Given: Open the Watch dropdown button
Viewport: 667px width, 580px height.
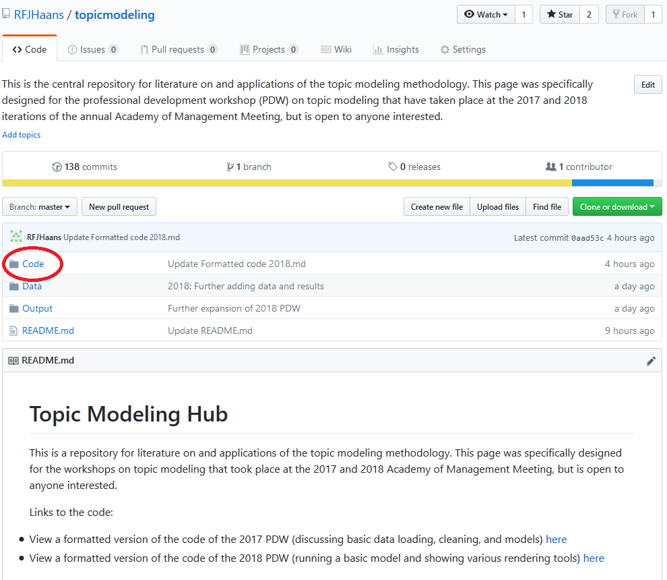Looking at the screenshot, I should coord(486,14).
